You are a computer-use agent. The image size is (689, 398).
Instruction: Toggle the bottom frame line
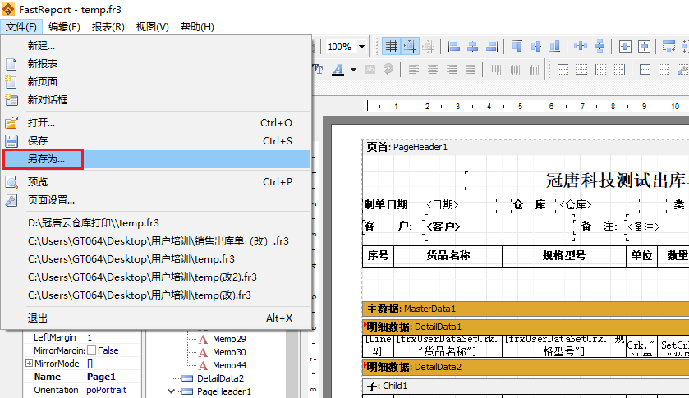coord(581,70)
